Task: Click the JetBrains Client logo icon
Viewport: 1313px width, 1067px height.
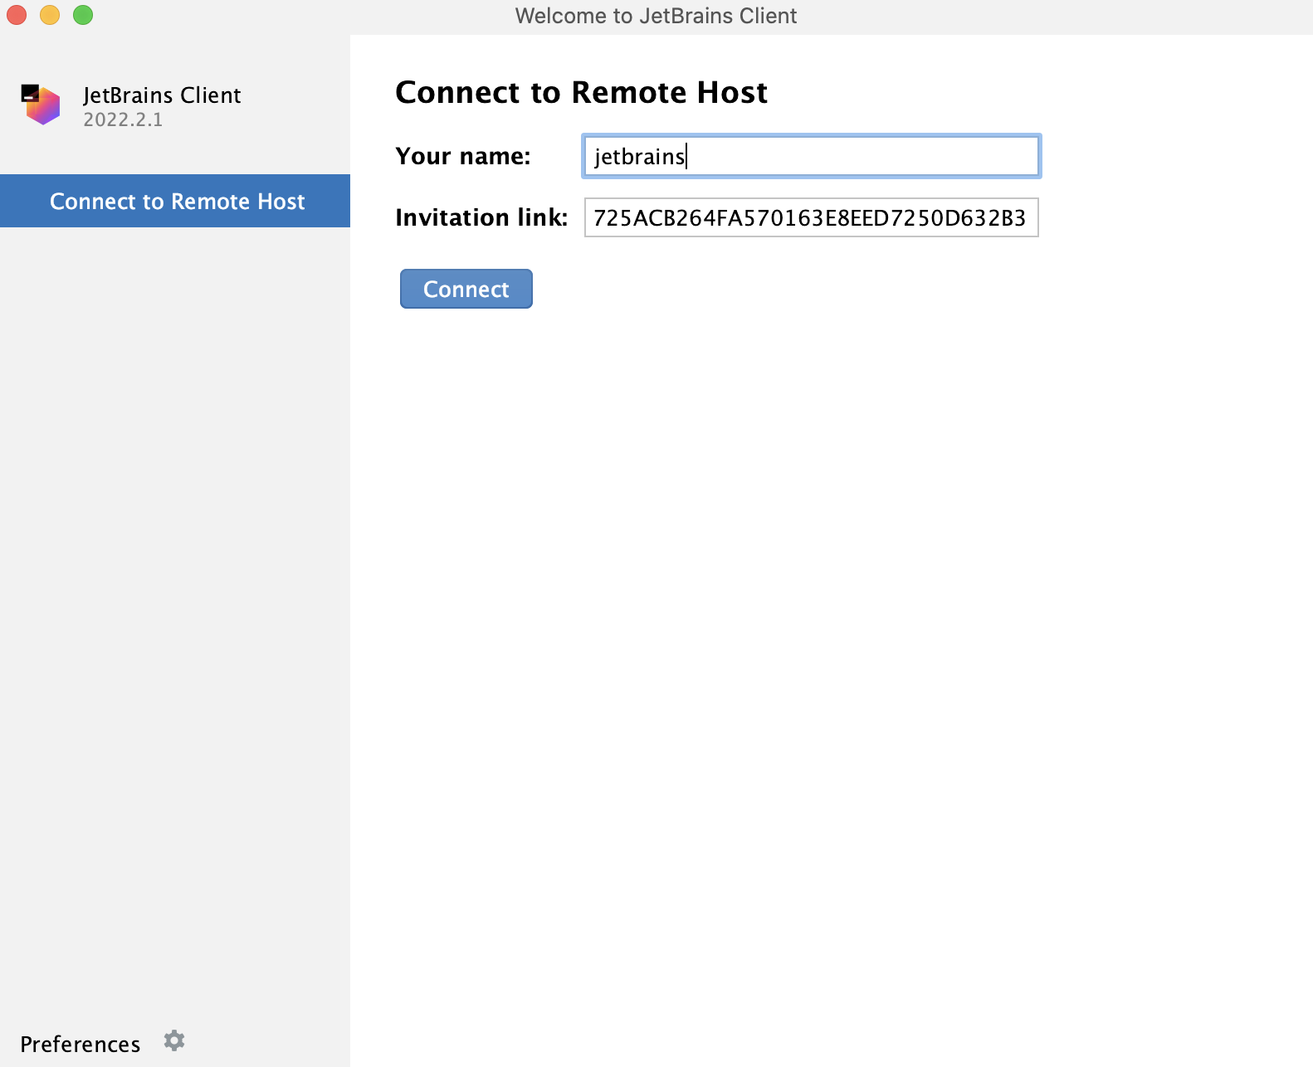Action: [41, 105]
